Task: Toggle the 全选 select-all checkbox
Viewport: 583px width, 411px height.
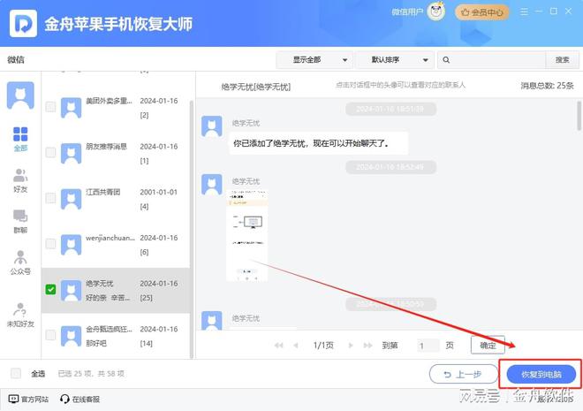Action: [x=16, y=373]
